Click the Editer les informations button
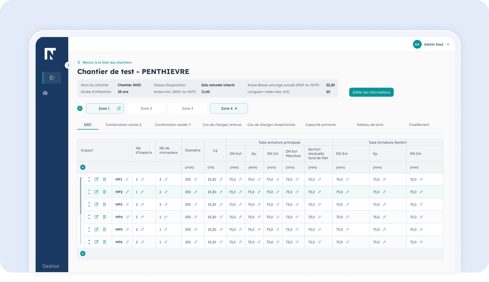Screen dimensions: 489x282 coord(371,92)
